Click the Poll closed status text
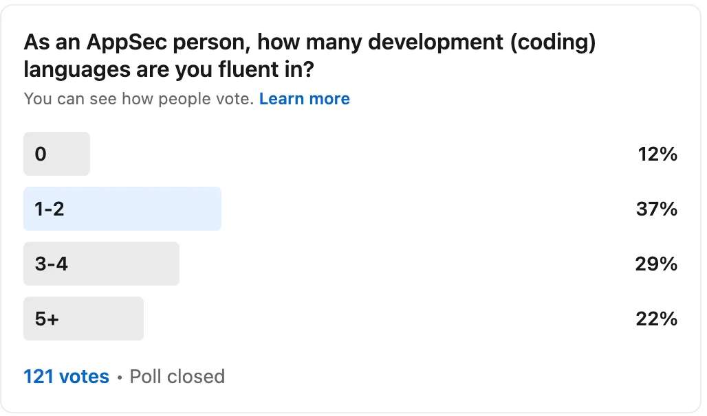This screenshot has width=707, height=416. click(x=177, y=376)
